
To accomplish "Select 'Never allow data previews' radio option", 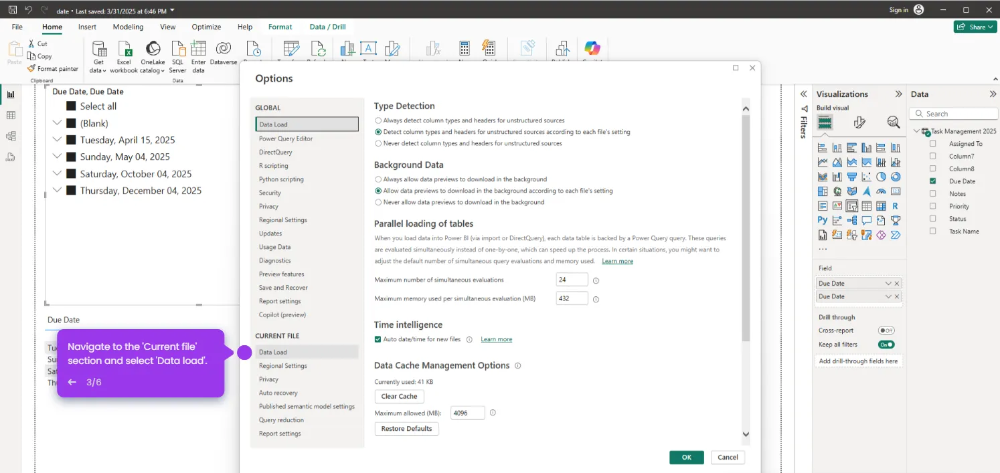I will pos(378,202).
